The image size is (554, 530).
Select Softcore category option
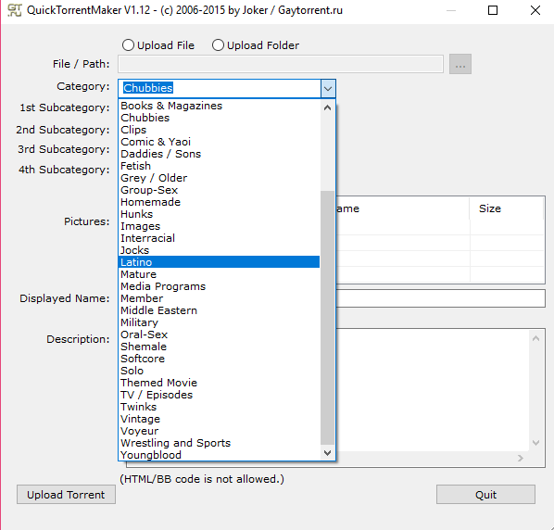[219, 359]
